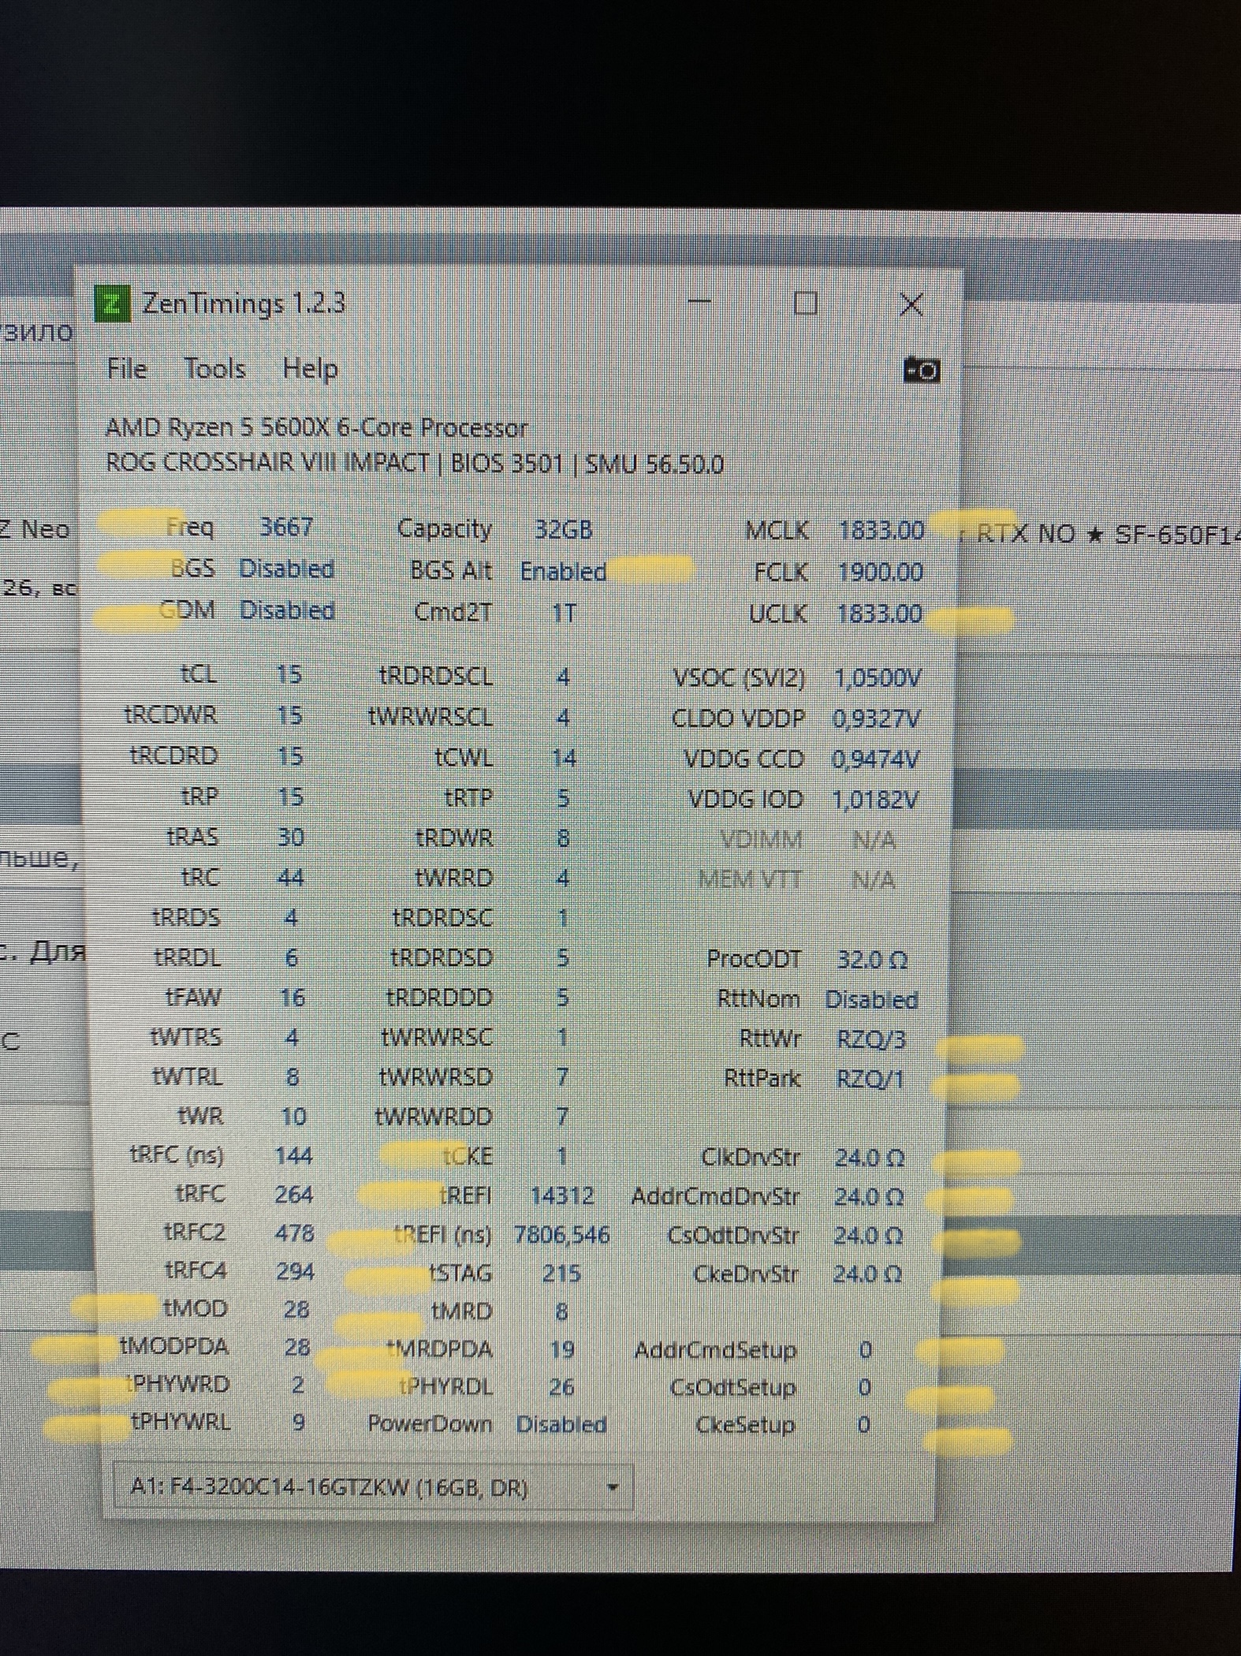Click the tRDWR label
The height and width of the screenshot is (1656, 1241).
tap(454, 837)
